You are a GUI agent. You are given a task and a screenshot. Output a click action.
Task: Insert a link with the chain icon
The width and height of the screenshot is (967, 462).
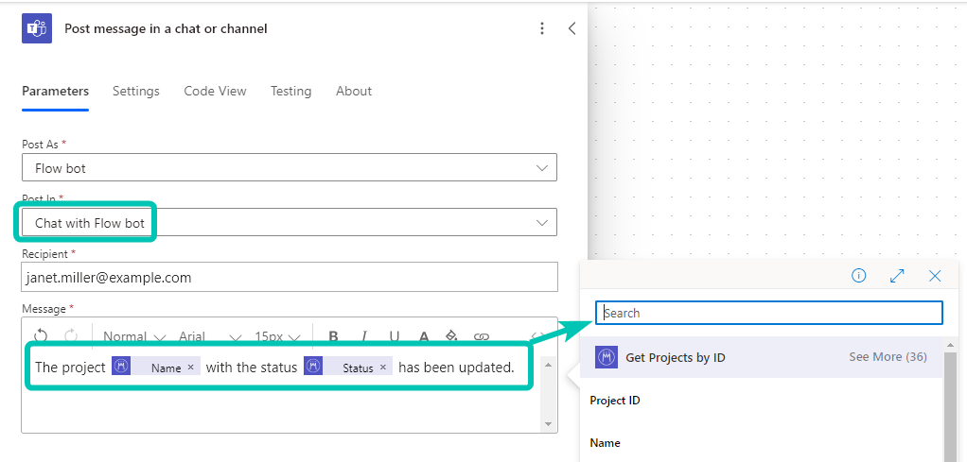coord(481,336)
